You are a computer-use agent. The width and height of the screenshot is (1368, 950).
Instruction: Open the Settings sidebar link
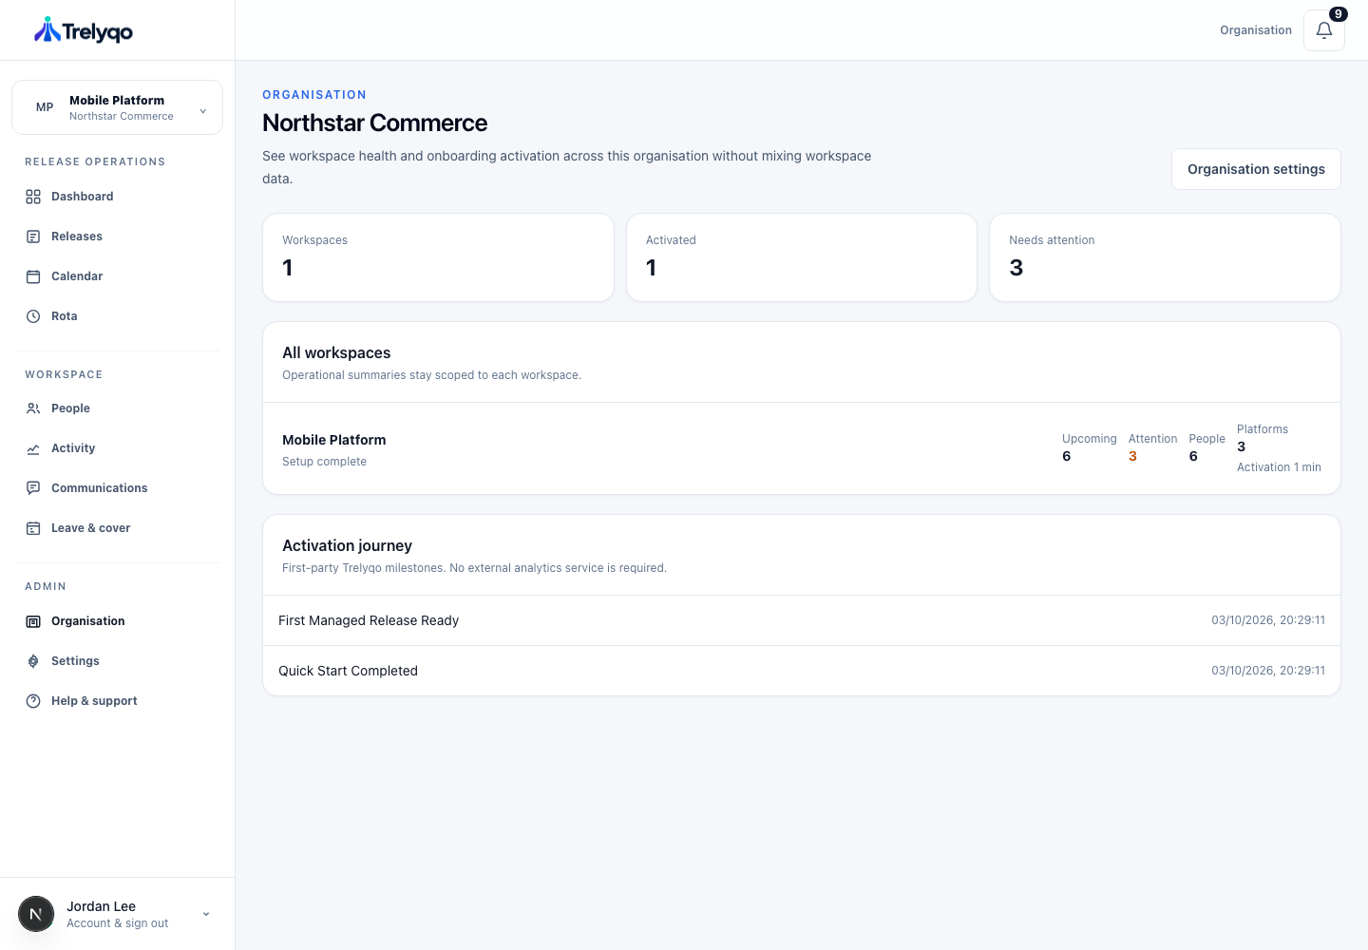(117, 661)
